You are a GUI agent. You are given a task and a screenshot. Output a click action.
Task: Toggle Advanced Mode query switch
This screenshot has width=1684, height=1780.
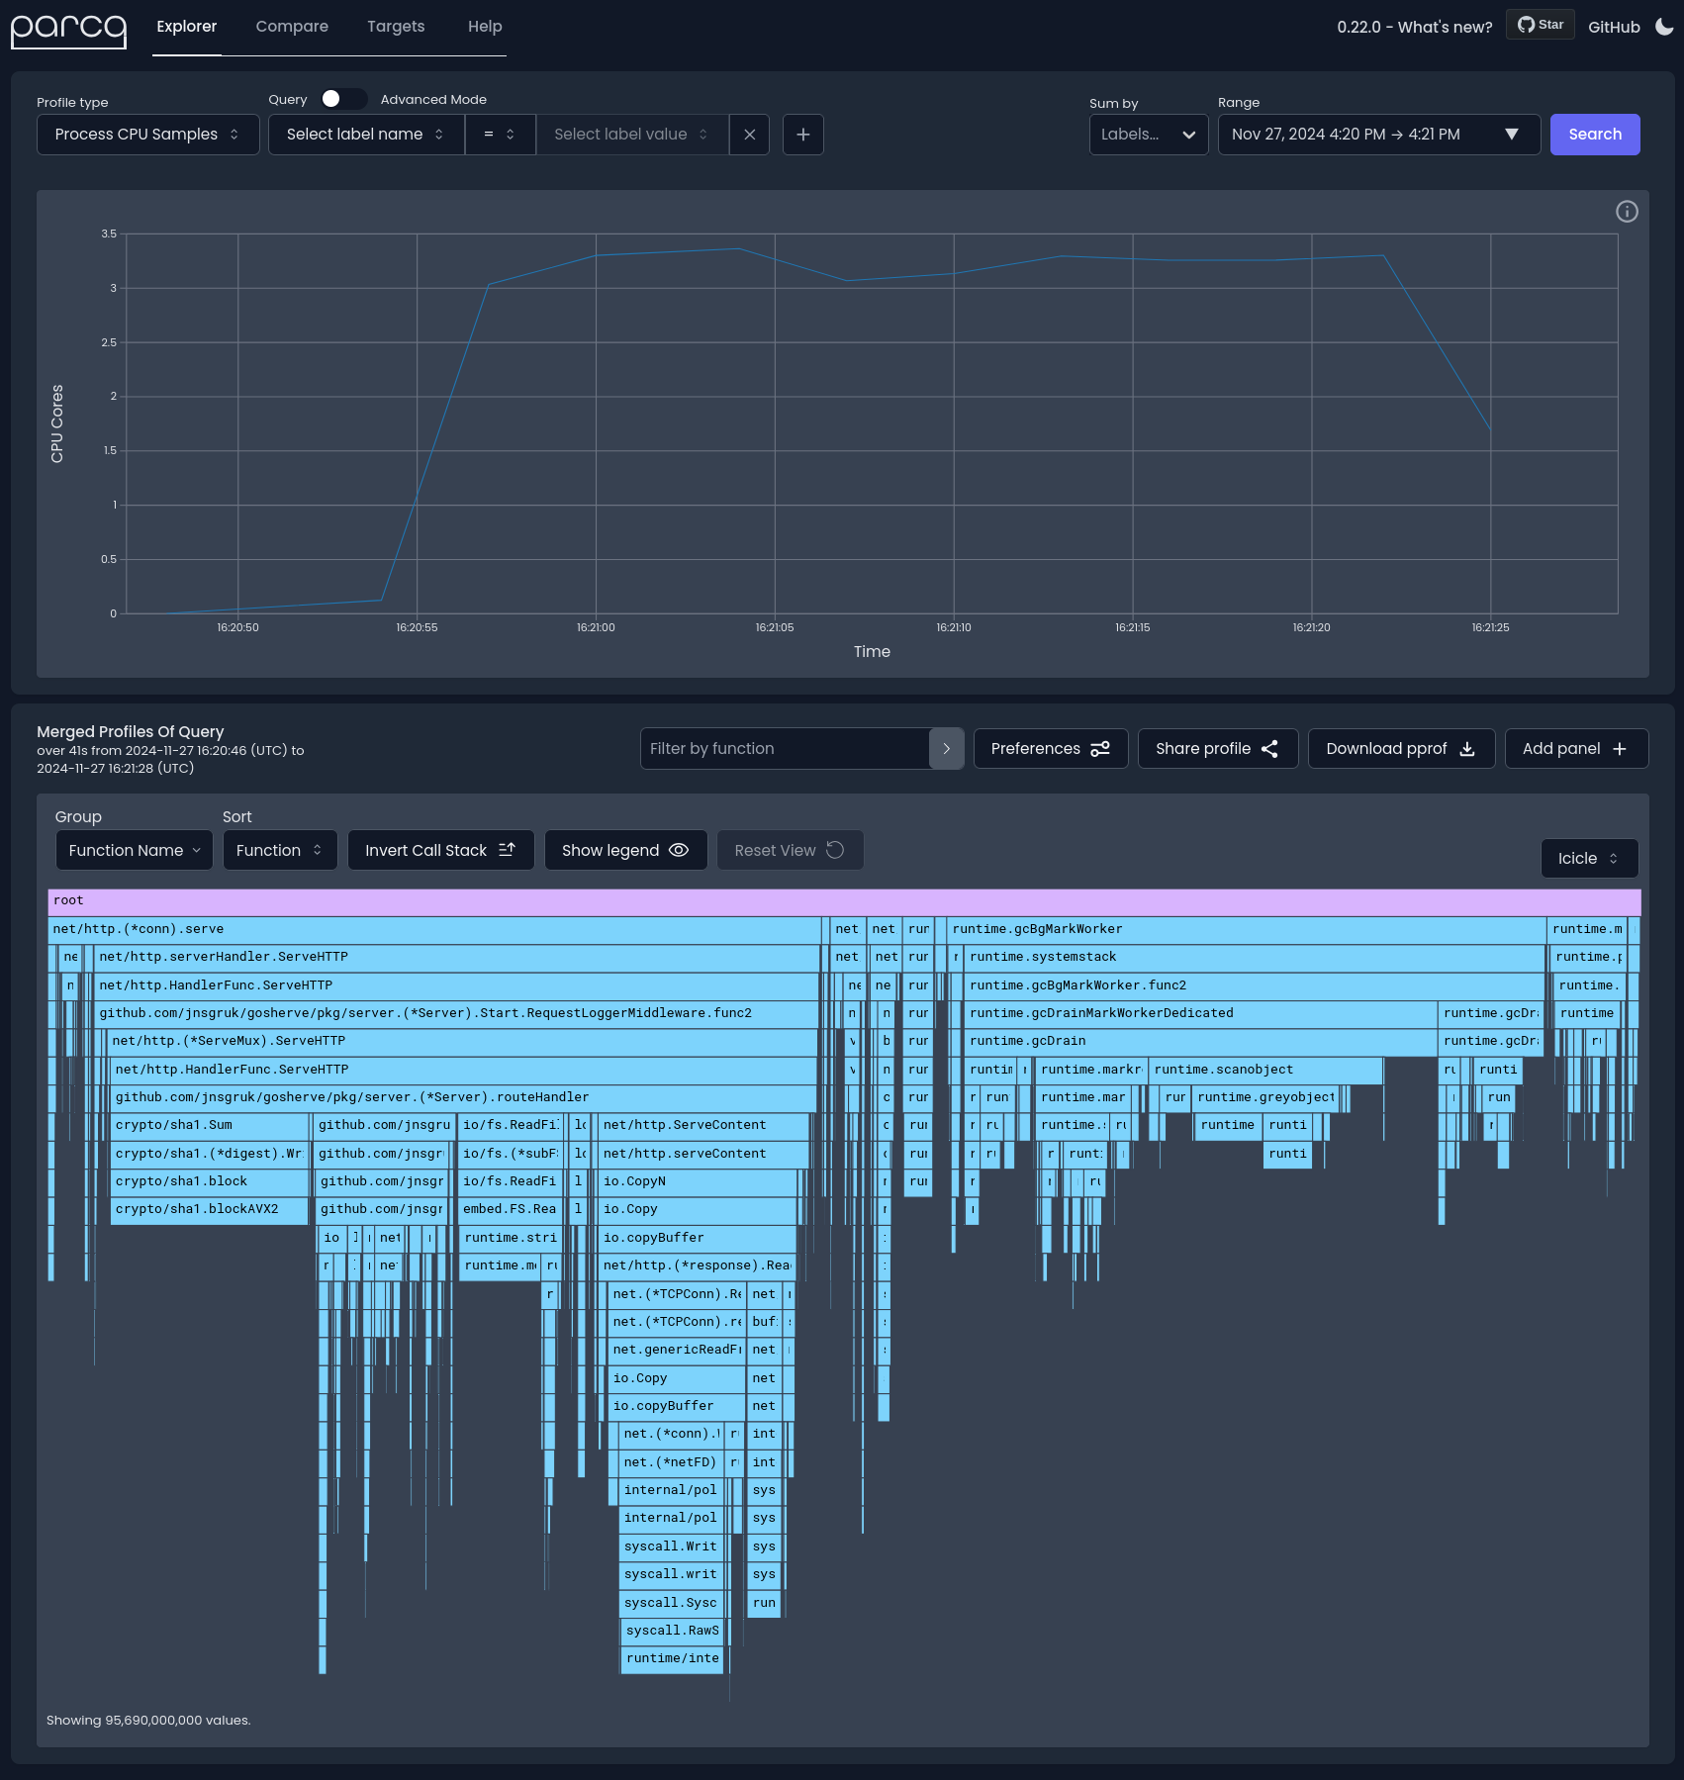point(342,99)
